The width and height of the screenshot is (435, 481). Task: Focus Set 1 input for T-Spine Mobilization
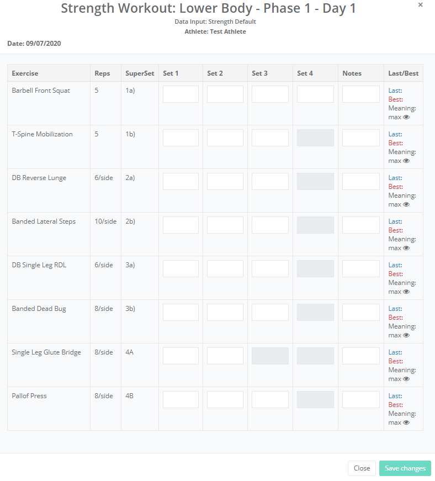(181, 138)
